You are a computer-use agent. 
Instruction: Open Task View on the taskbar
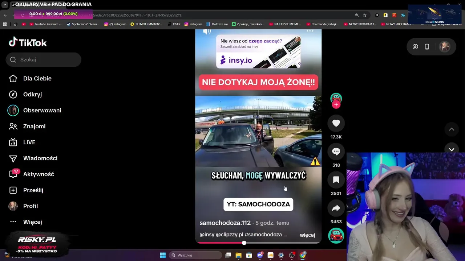(228, 255)
